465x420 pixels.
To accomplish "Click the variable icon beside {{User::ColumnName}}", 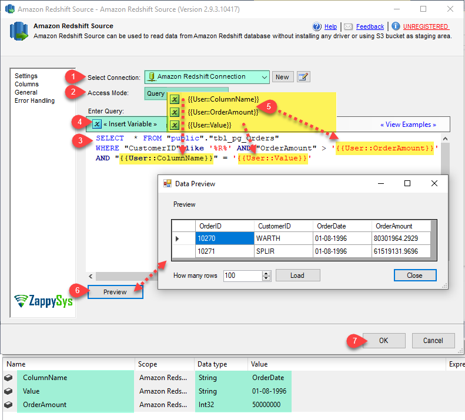I will 175,99.
